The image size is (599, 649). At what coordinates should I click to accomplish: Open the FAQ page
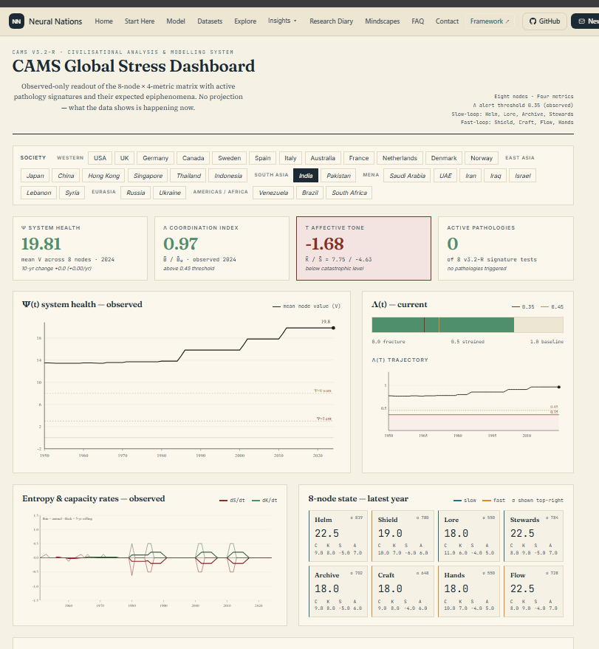click(418, 21)
